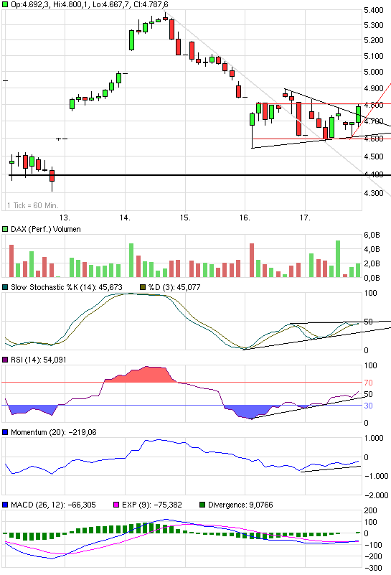The image size is (391, 575).
Task: Click the date label '17.'
Action: click(x=305, y=218)
